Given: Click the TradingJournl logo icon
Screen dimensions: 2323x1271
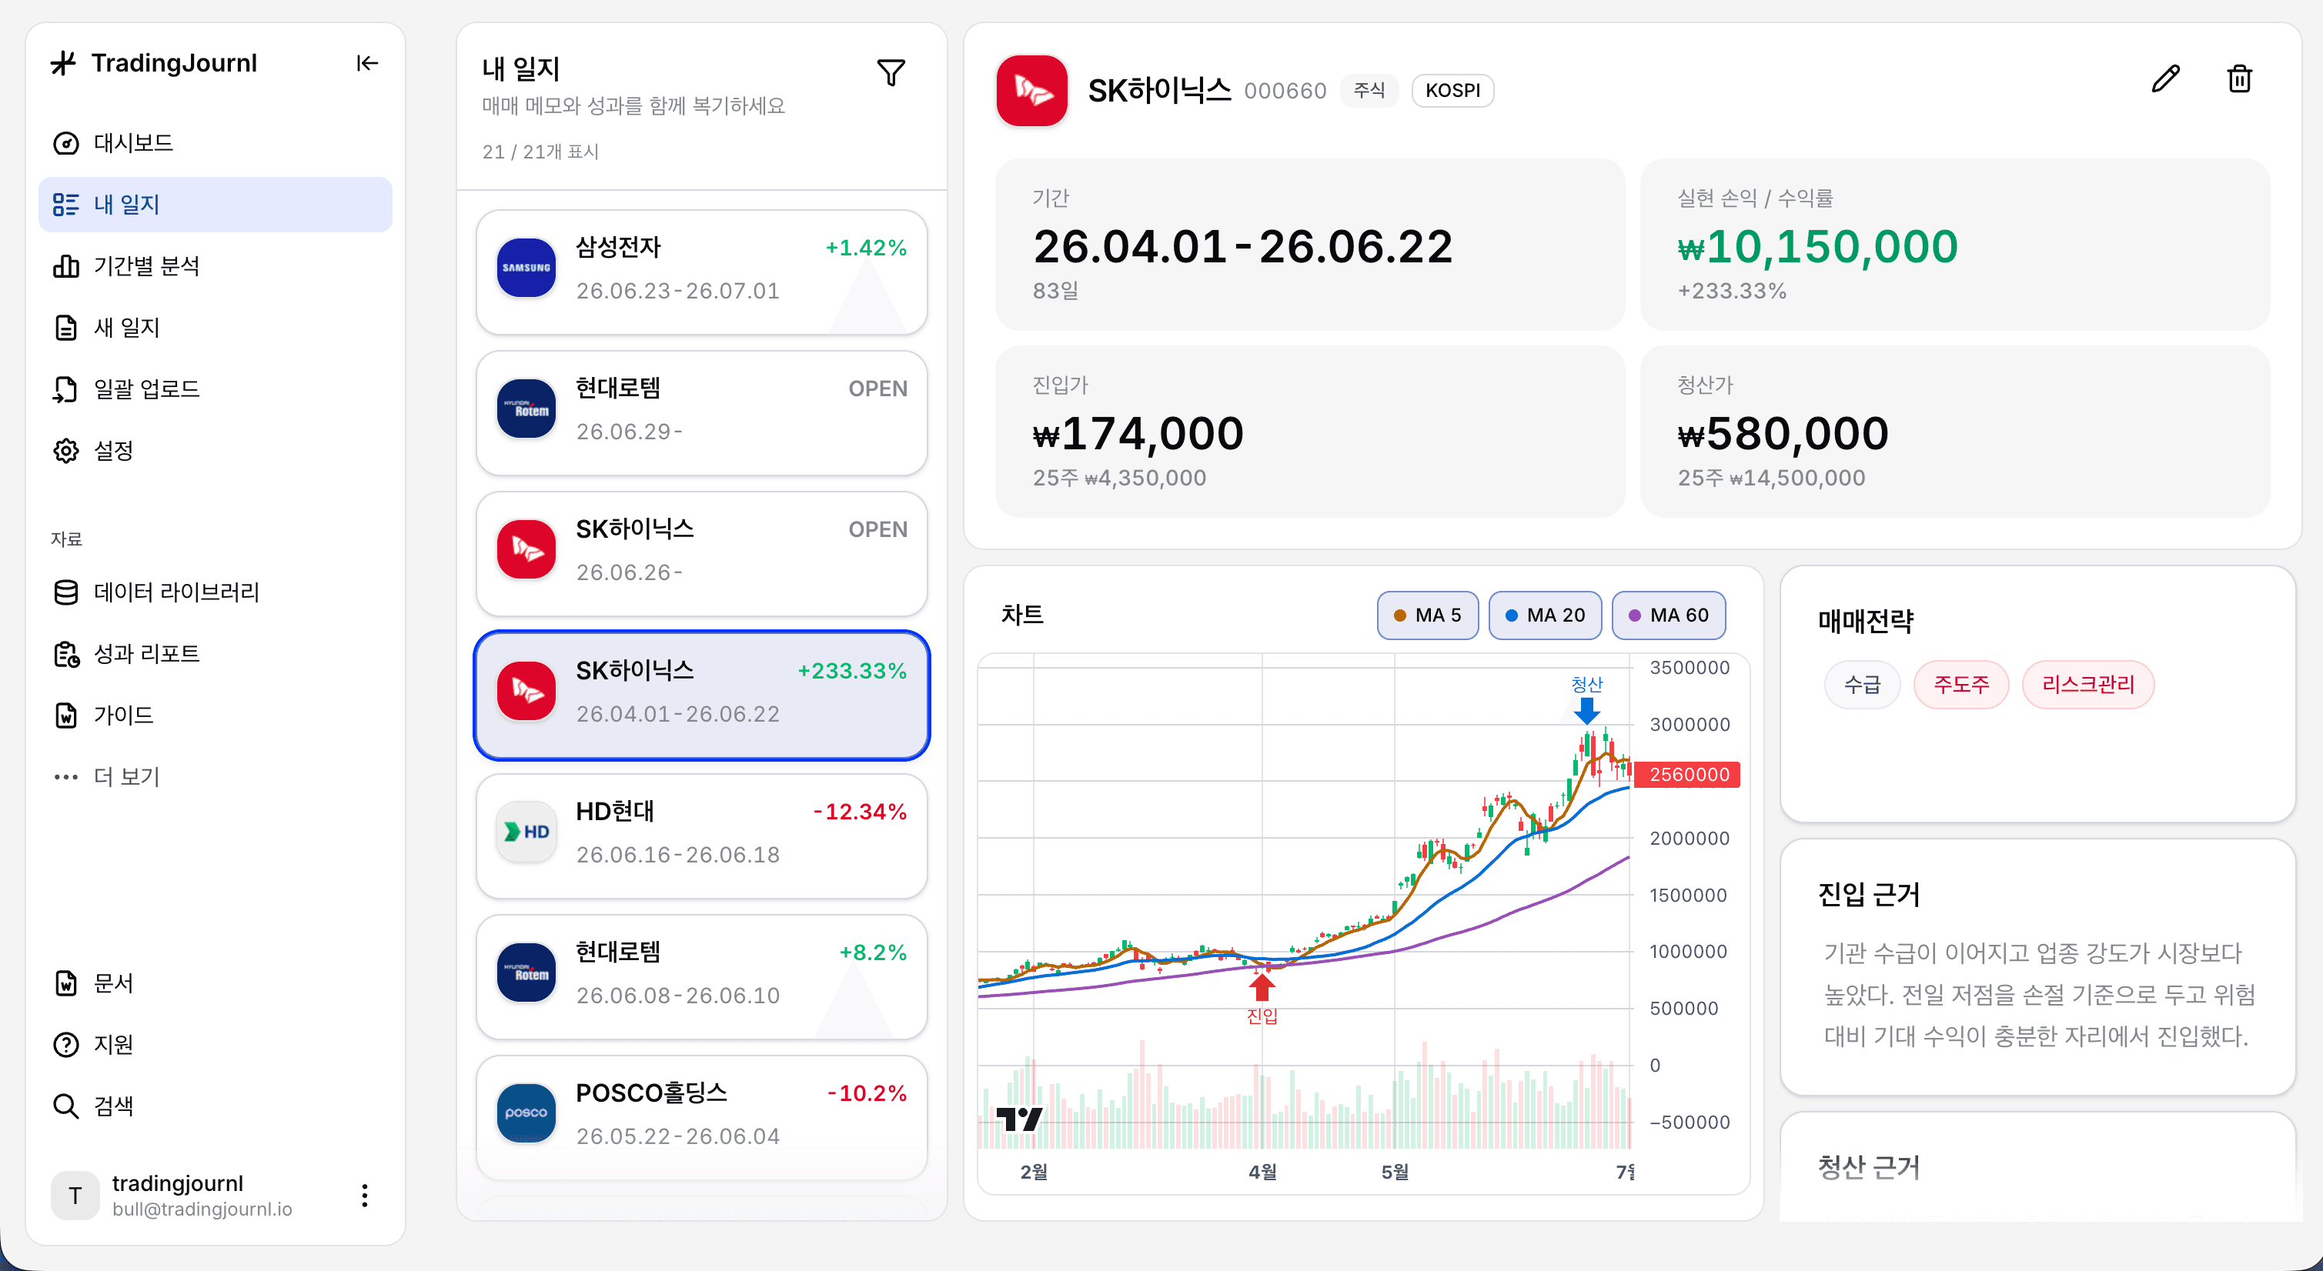Looking at the screenshot, I should coord(64,63).
